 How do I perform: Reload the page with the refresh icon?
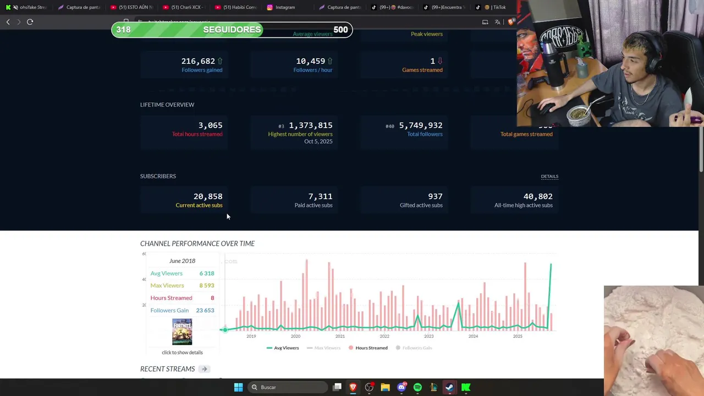30,22
